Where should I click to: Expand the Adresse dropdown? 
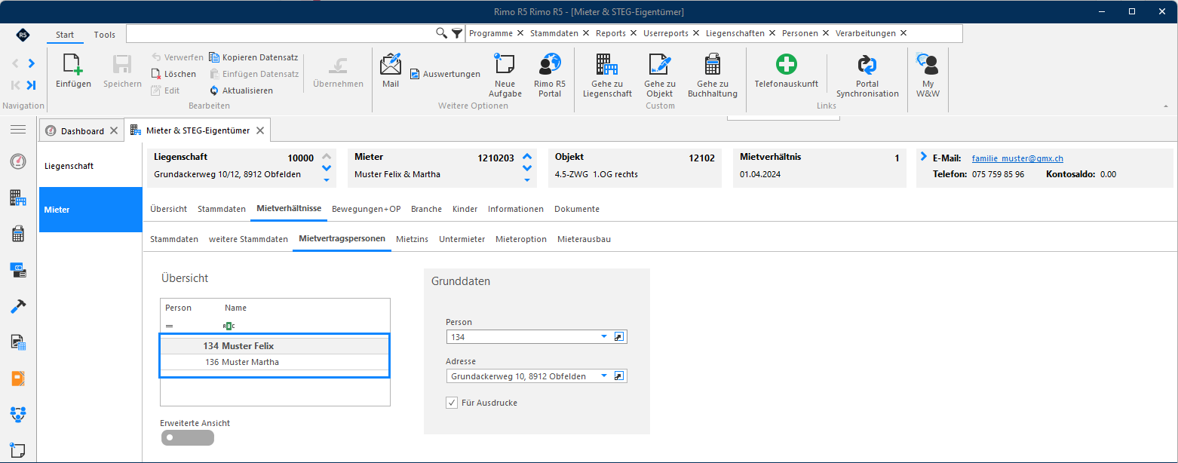point(604,376)
